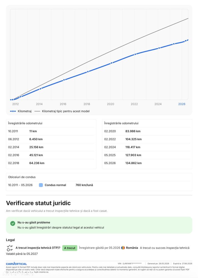The image size is (198, 278).
Task: Select the 2018 mileage data point on chart
Action: point(88,72)
